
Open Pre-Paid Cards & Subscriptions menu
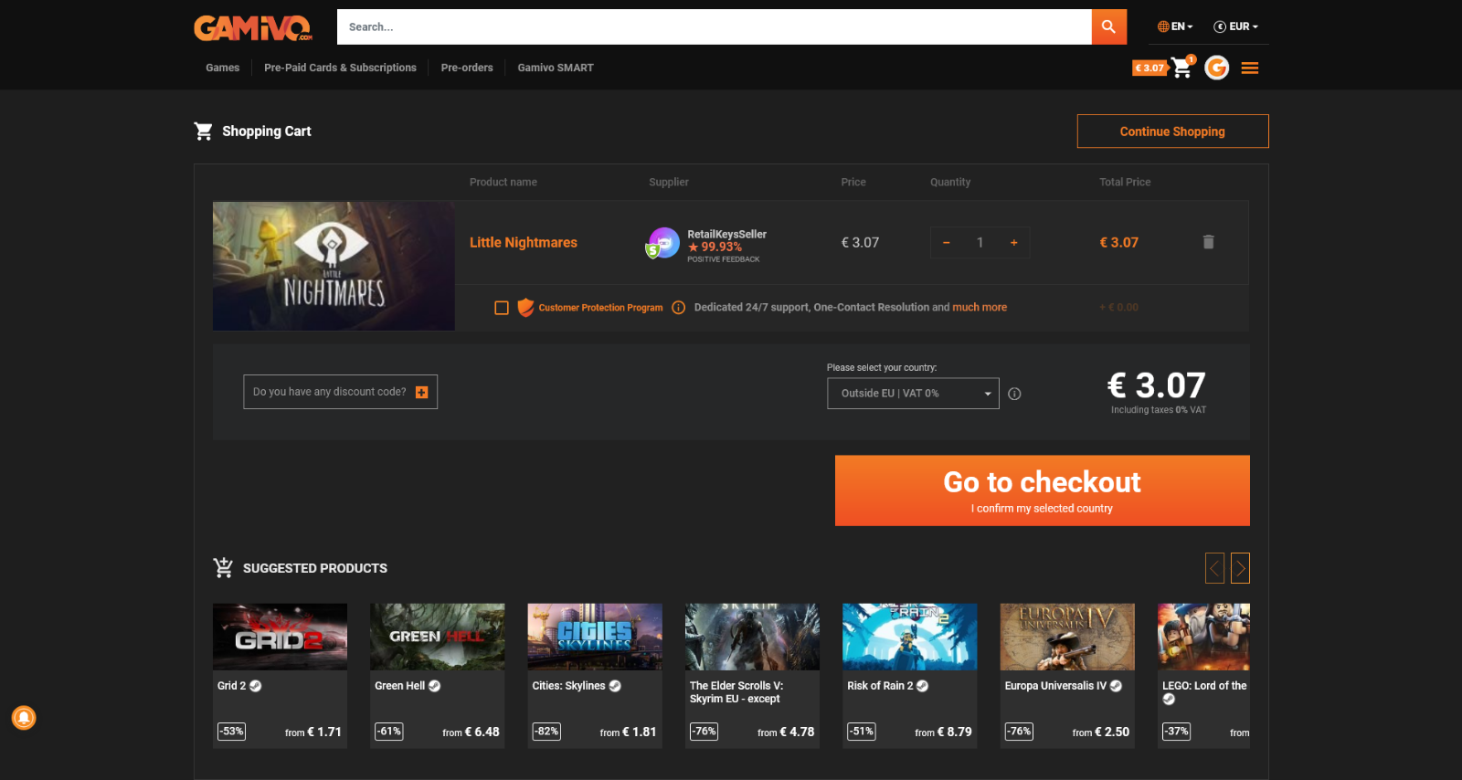[x=340, y=68]
